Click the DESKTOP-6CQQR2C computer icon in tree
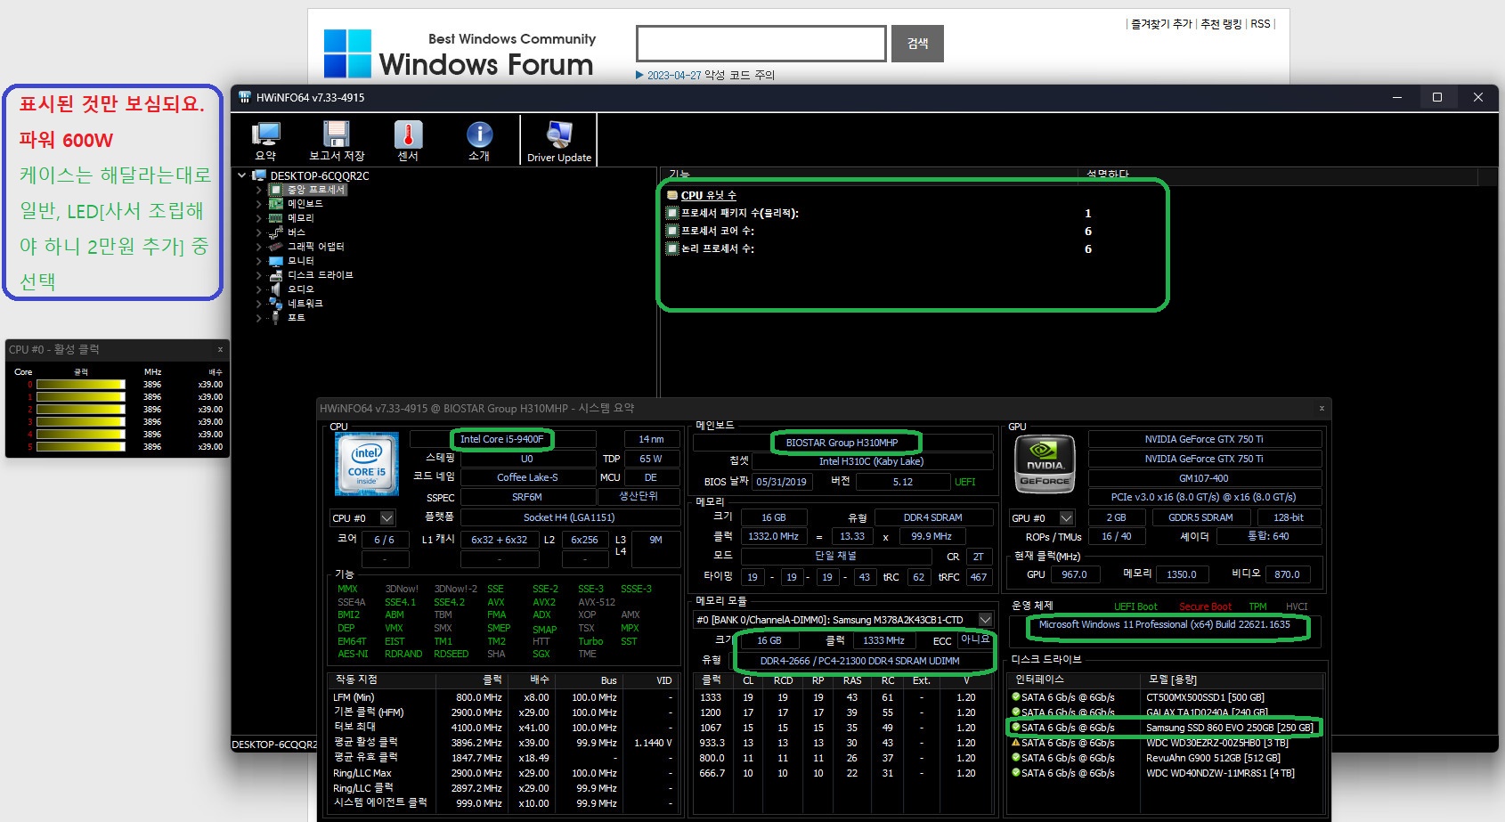 point(259,175)
